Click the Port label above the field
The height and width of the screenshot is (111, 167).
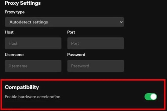pos(71,32)
